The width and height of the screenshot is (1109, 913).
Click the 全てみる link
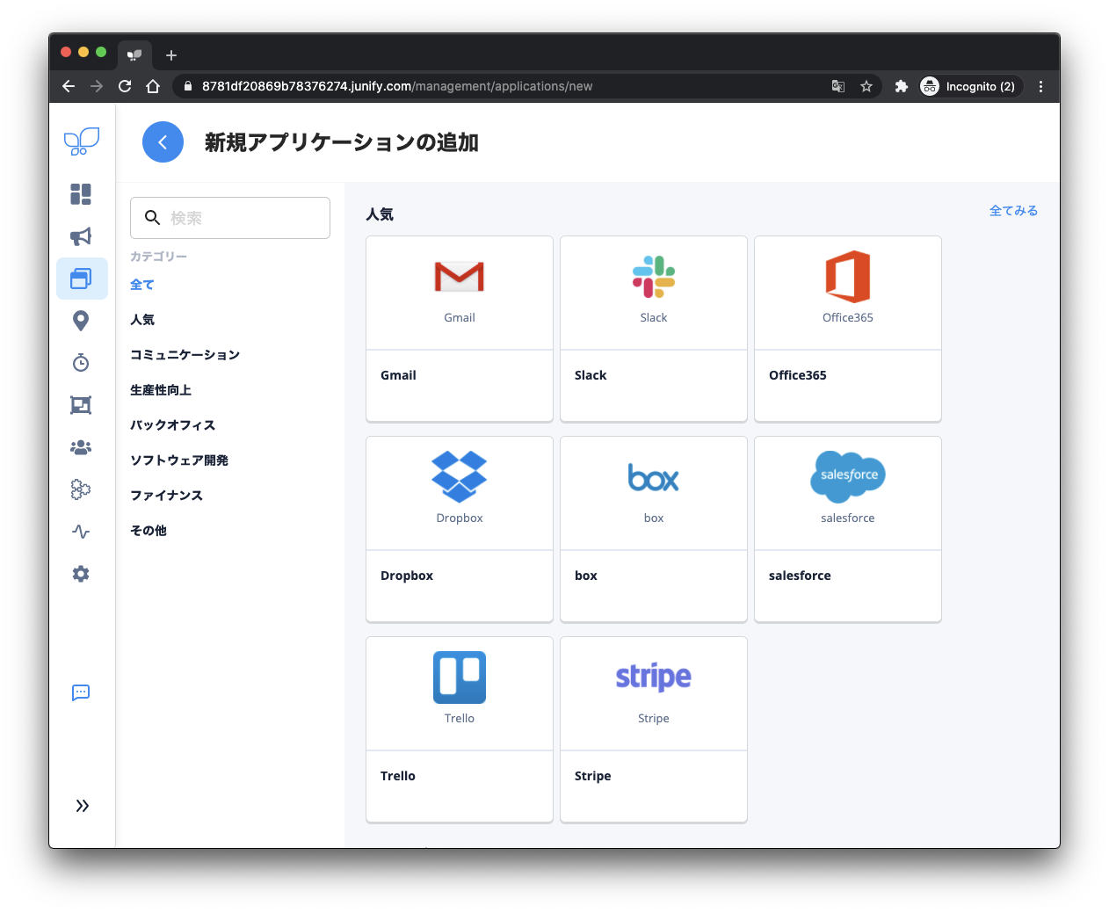click(1013, 211)
